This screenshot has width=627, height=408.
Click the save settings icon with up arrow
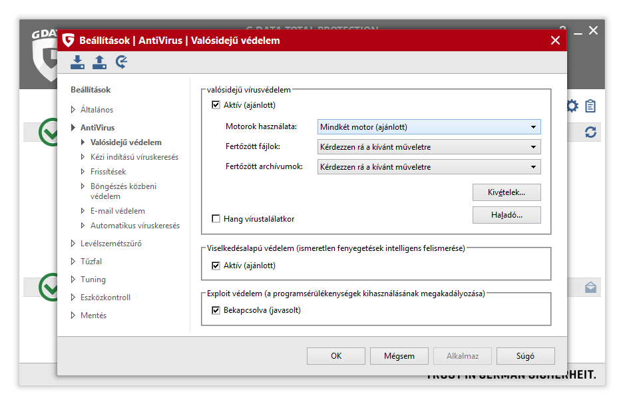(x=99, y=63)
